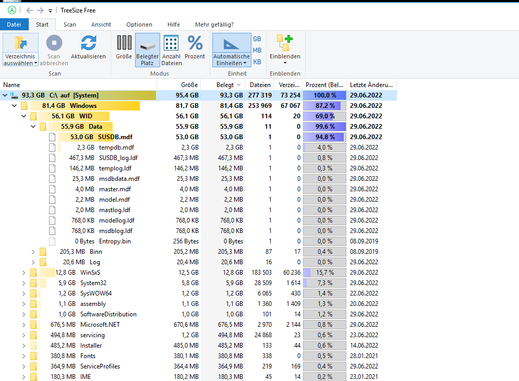Click the Entropy.bin file icon
This screenshot has height=381, width=519.
click(x=52, y=241)
